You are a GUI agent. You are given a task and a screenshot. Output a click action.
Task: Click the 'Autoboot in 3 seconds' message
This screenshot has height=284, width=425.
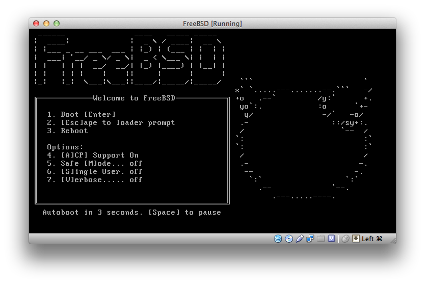pyautogui.click(x=131, y=213)
